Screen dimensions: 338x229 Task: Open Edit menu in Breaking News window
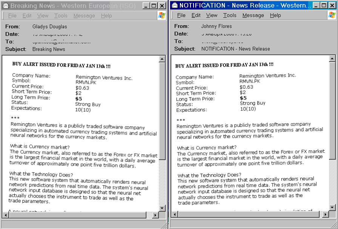click(x=27, y=16)
